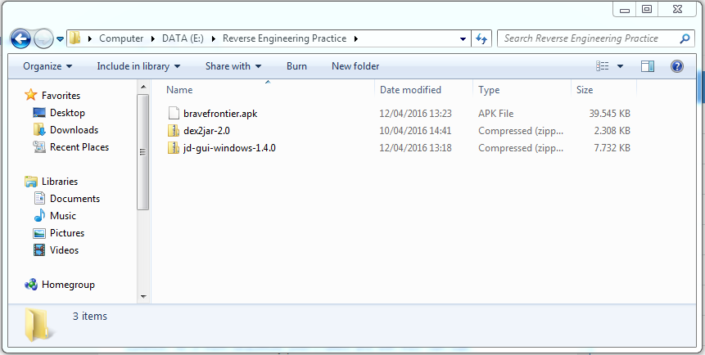Viewport: 705px width, 355px height.
Task: Click the Pictures library icon
Action: pos(39,233)
